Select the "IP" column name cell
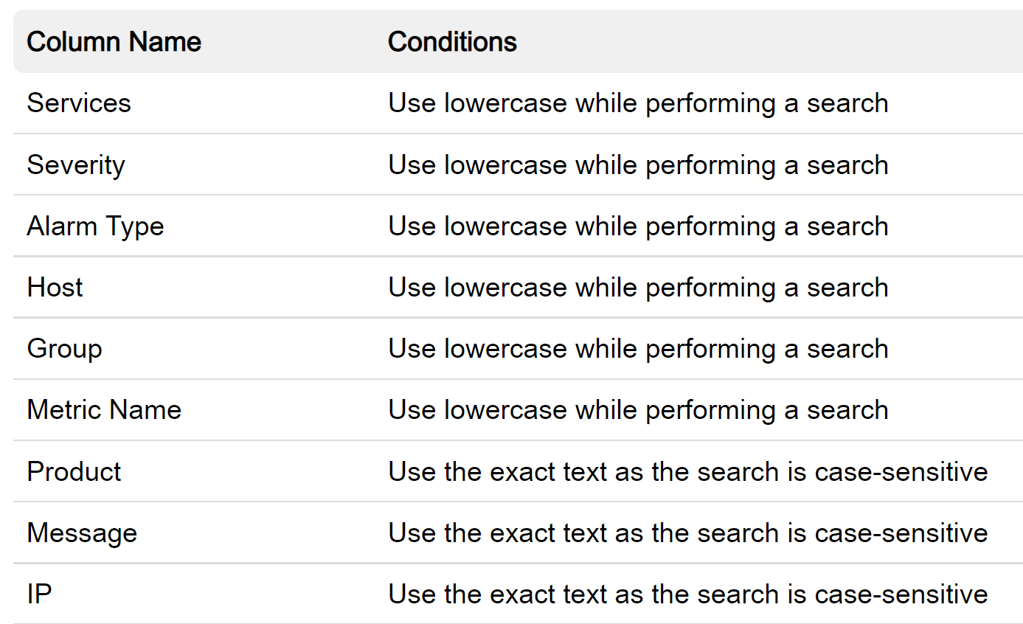Screen dimensions: 1023x624 39,594
